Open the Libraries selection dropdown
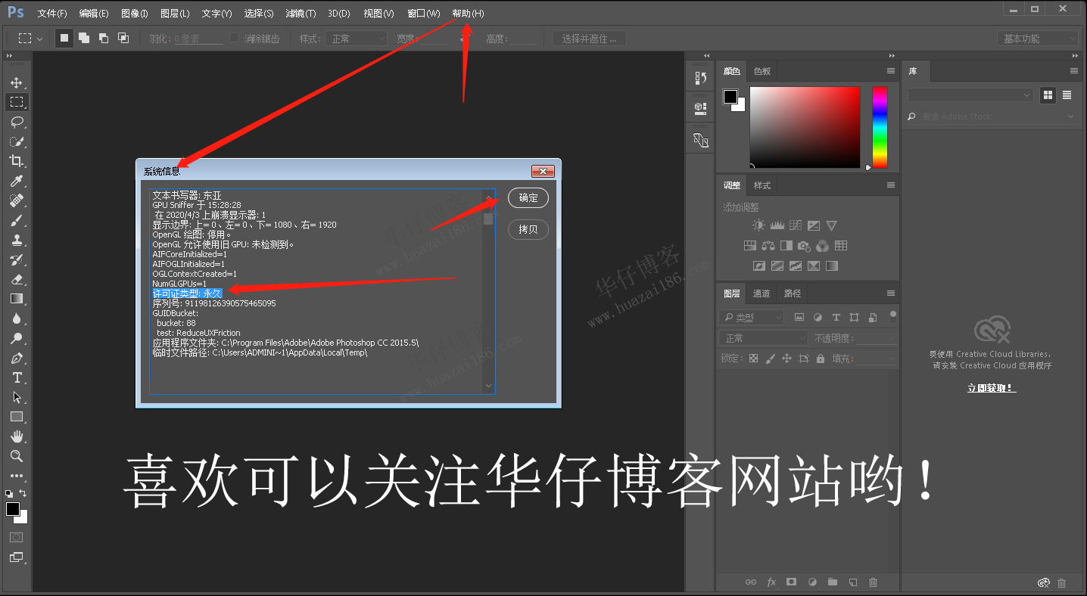Viewport: 1087px width, 596px height. pos(970,95)
